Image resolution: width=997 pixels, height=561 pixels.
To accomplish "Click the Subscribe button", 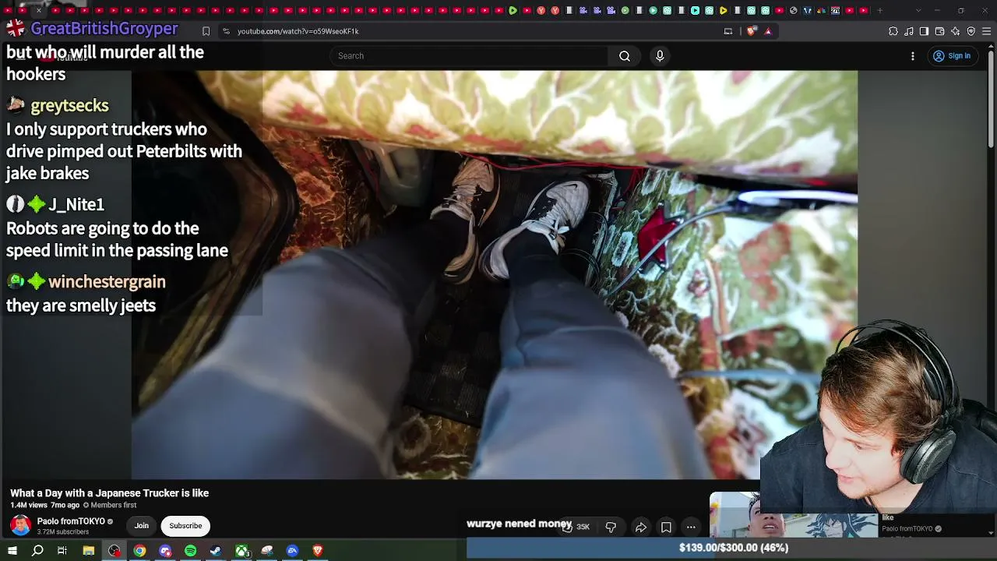I will (x=185, y=526).
